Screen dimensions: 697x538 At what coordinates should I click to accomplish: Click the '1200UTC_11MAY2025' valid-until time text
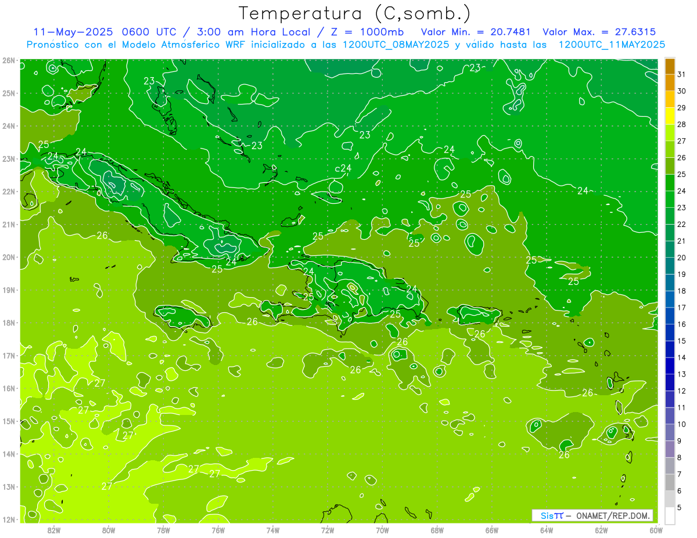pos(612,44)
